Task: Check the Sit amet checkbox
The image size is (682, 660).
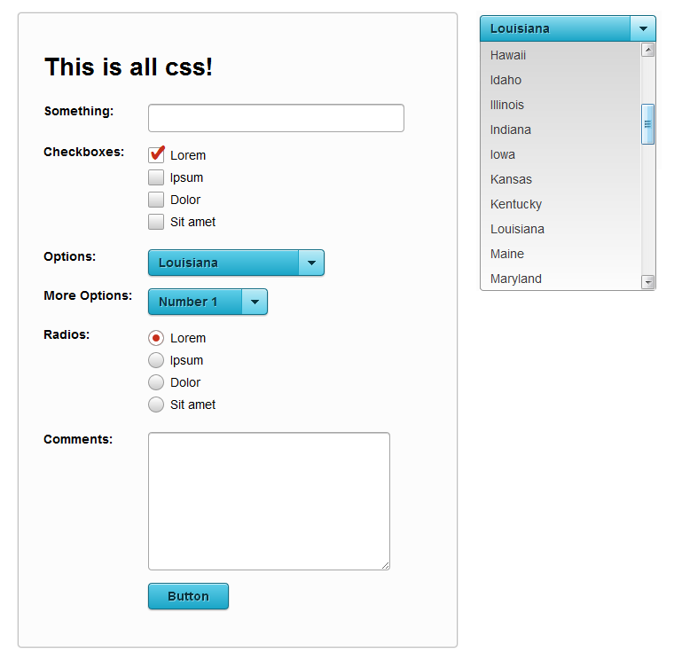Action: 156,222
